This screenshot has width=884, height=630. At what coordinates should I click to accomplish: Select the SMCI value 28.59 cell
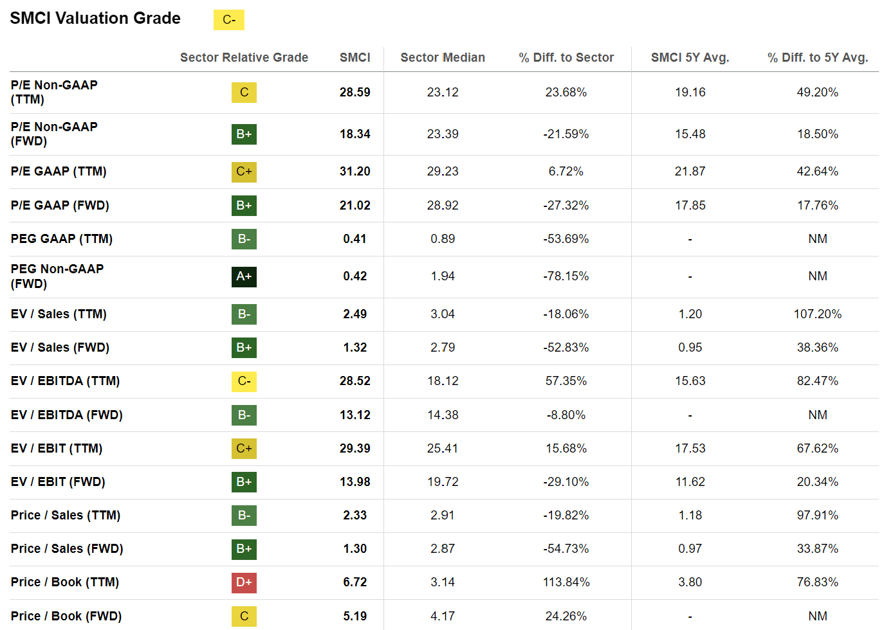[x=355, y=93]
